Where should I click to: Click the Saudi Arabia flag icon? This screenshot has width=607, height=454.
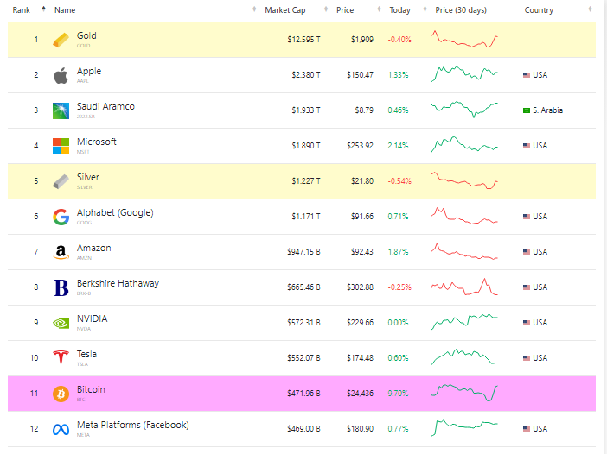tap(527, 110)
